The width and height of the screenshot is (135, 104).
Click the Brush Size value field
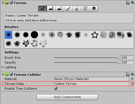click(127, 58)
